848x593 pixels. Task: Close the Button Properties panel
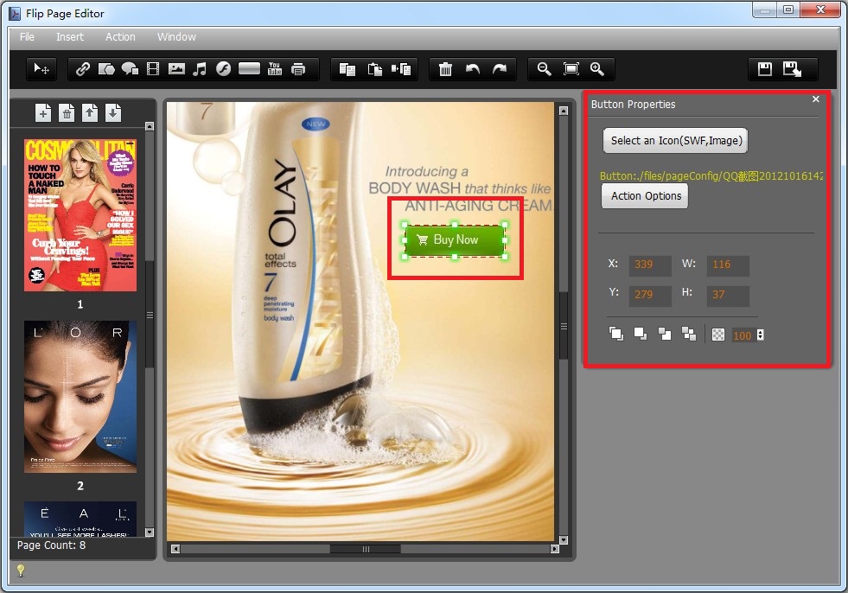[x=816, y=99]
